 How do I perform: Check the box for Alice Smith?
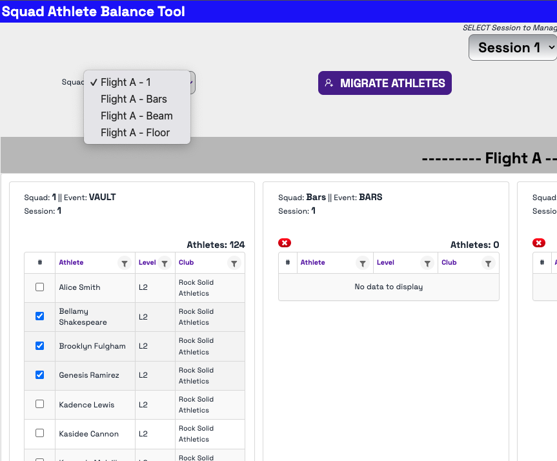pyautogui.click(x=40, y=287)
